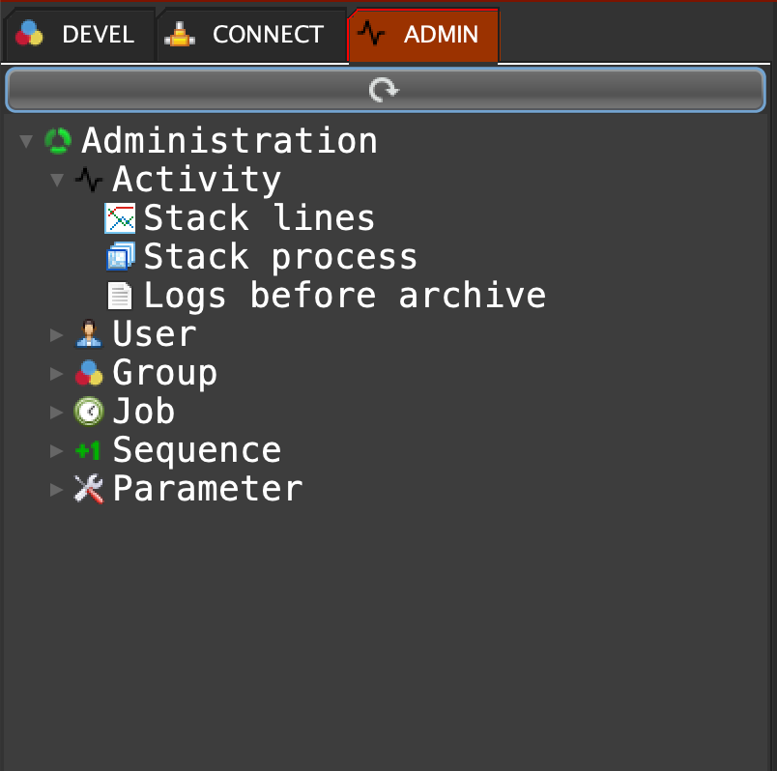Click the Stack lines chart icon
The image size is (777, 771).
pos(120,218)
